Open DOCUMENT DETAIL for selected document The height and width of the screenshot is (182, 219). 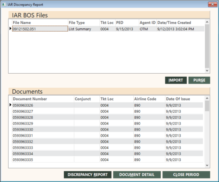click(x=137, y=175)
